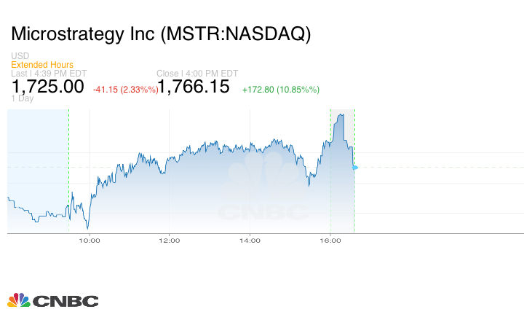The height and width of the screenshot is (328, 524).
Task: Click the CNBC wordmark text at bottom left
Action: click(x=65, y=301)
